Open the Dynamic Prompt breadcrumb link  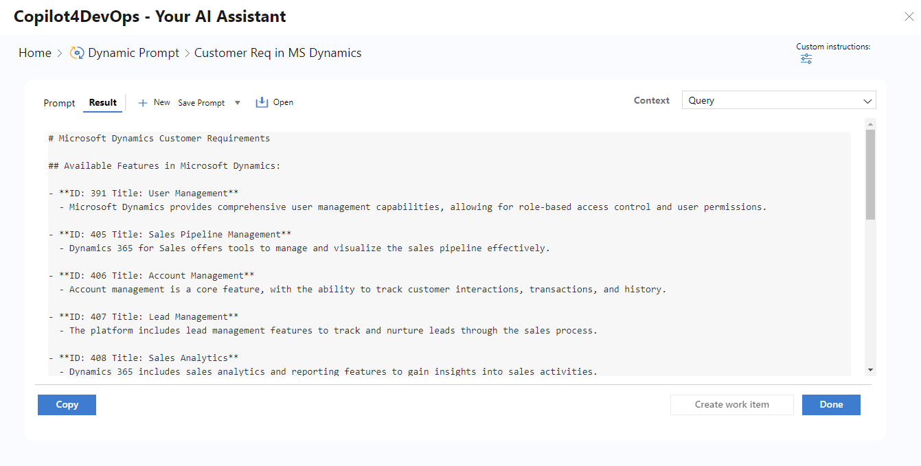point(133,53)
